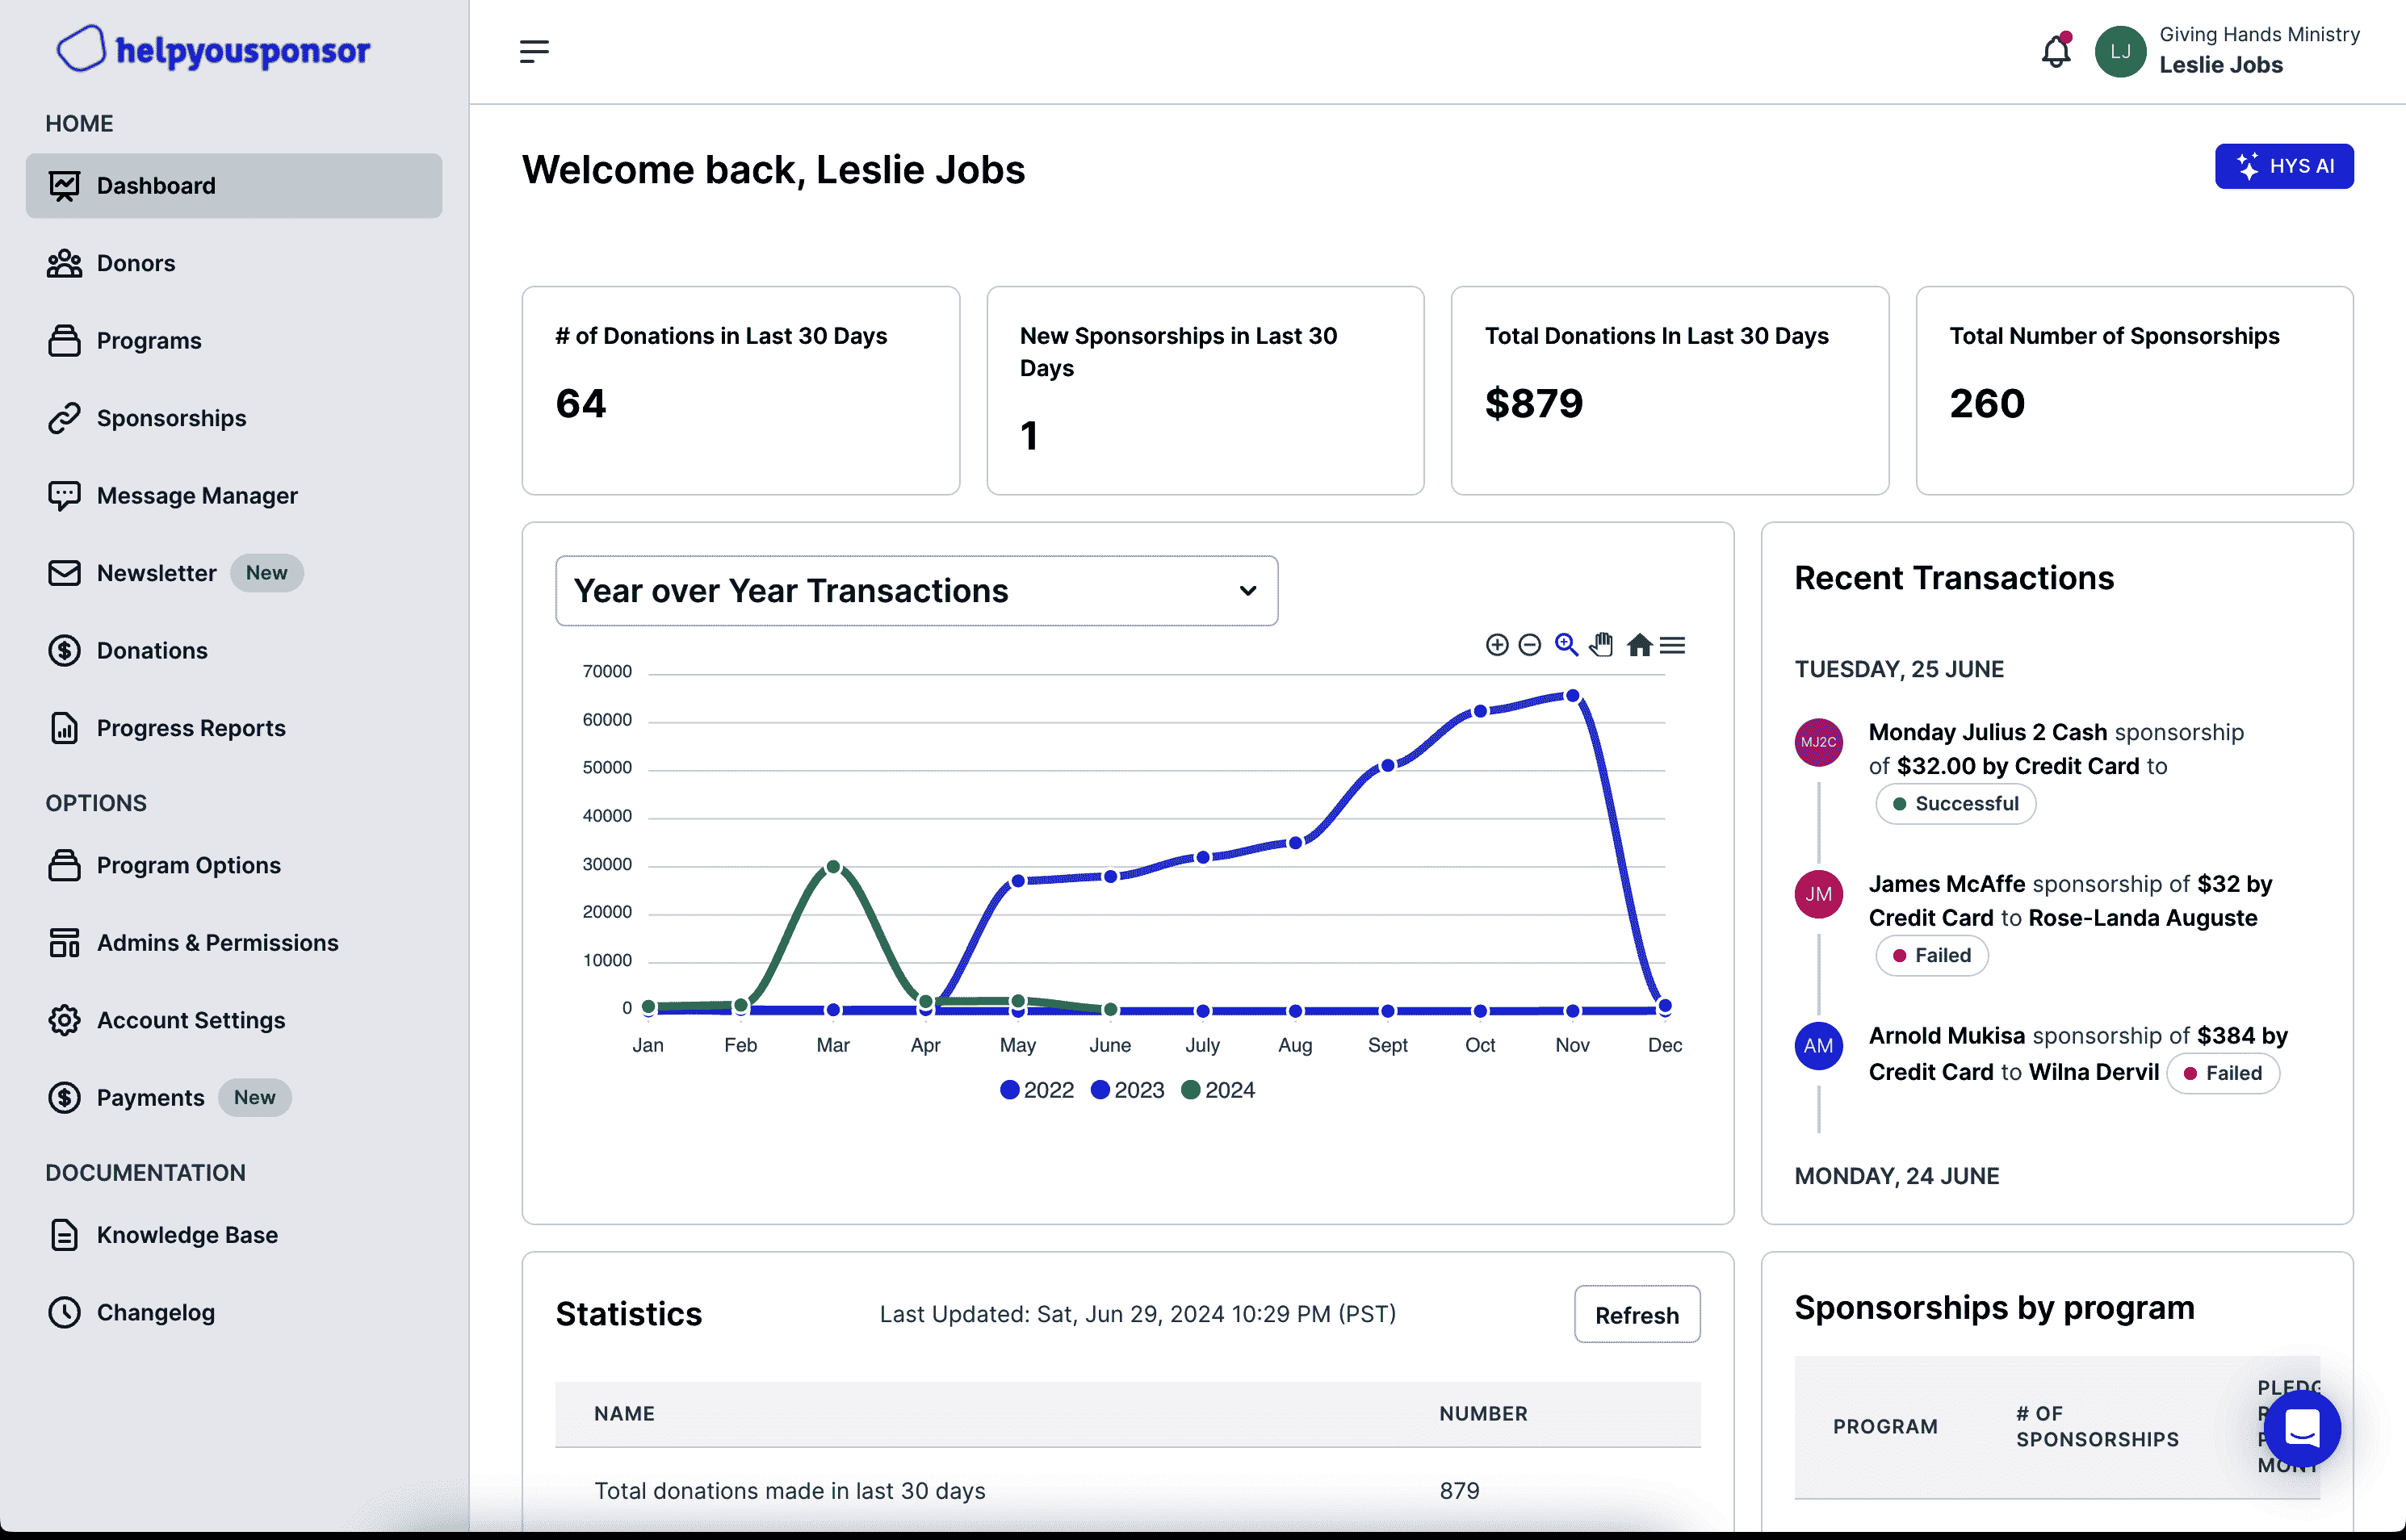Click the Nov 2023 data point on chart
This screenshot has height=1540, width=2406.
pos(1572,696)
